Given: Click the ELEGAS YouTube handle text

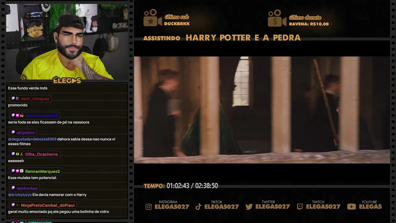Looking at the screenshot, I should pyautogui.click(x=370, y=207).
